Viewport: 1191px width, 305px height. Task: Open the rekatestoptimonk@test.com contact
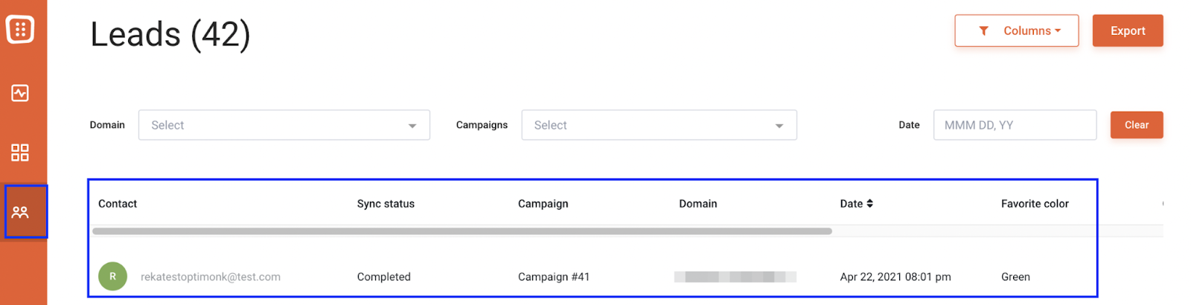[x=211, y=277]
